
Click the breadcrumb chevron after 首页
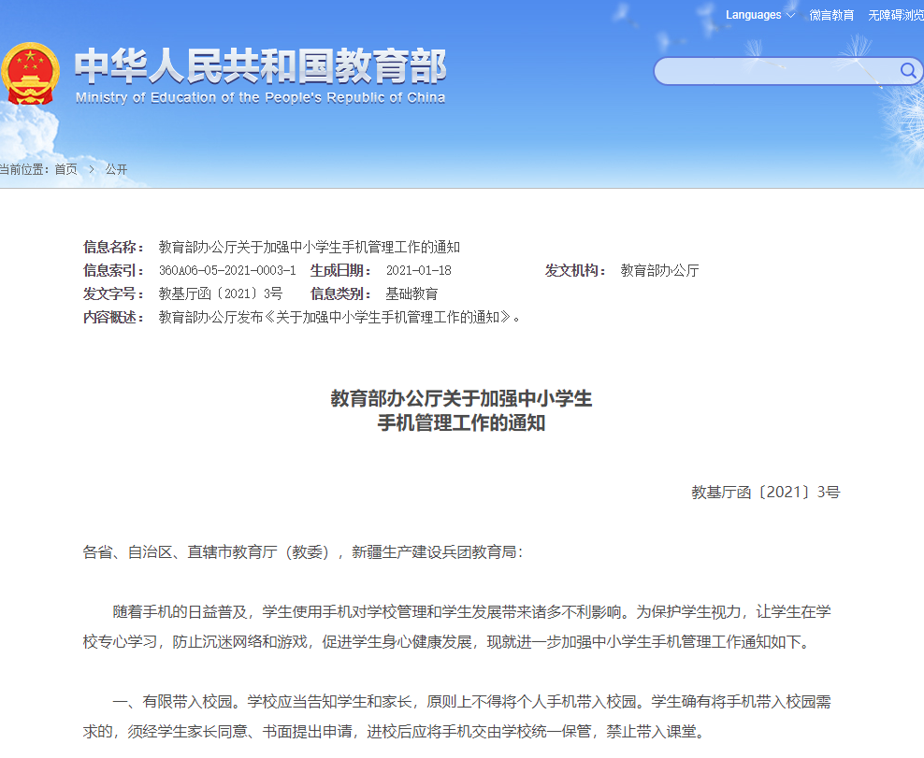[x=92, y=169]
